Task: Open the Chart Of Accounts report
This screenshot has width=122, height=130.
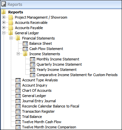Action: coord(37,90)
